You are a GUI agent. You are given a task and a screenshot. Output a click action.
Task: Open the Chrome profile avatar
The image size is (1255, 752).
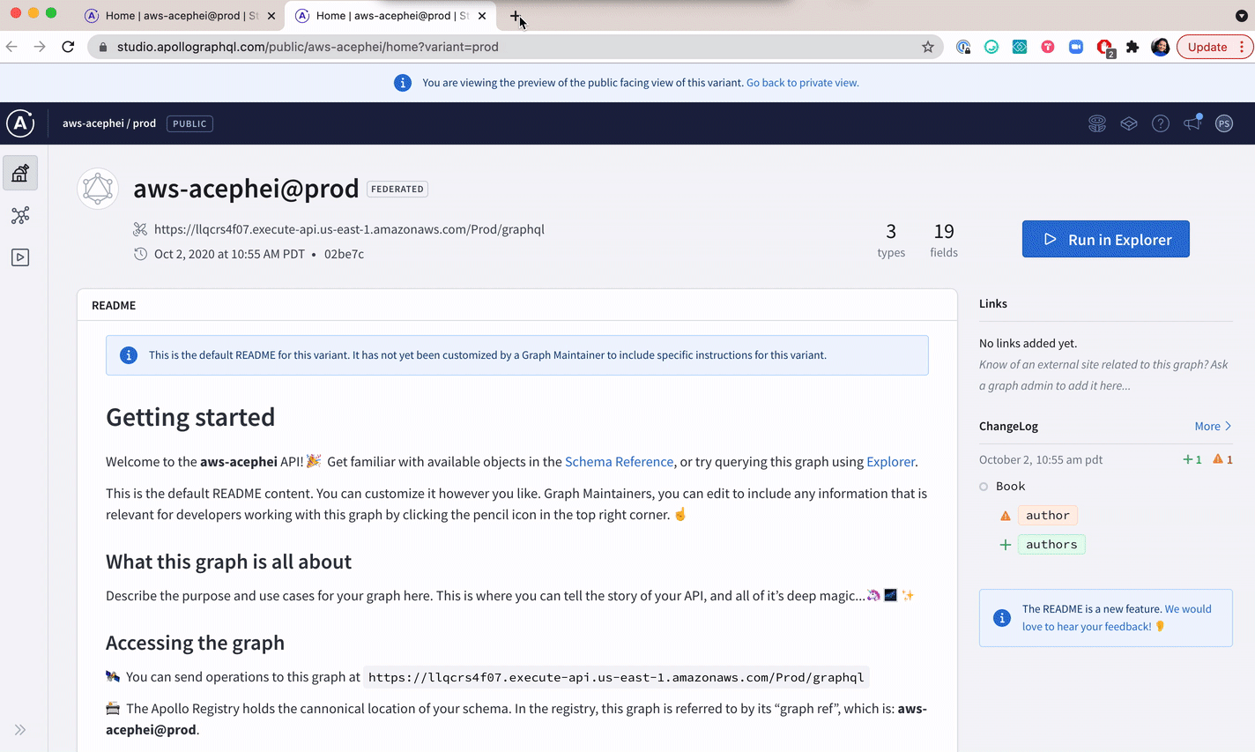[1161, 47]
